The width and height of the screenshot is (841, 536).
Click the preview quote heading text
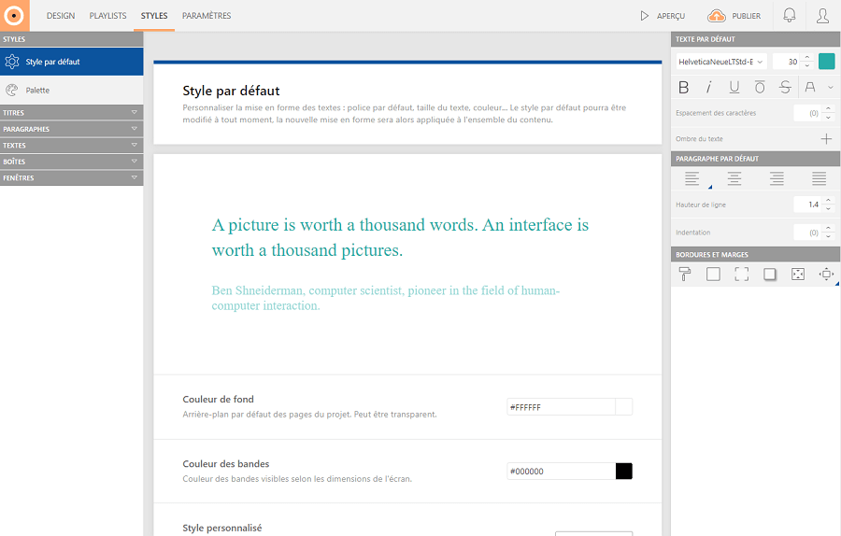coord(400,237)
